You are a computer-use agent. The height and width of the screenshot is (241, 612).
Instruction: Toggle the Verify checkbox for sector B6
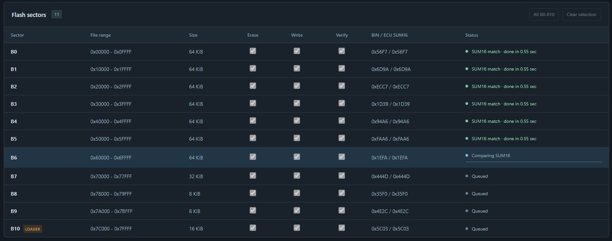point(342,157)
